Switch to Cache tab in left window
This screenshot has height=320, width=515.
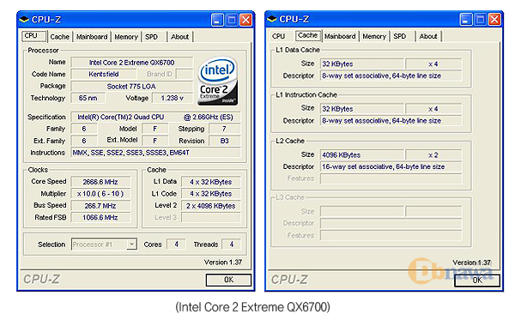click(x=60, y=37)
